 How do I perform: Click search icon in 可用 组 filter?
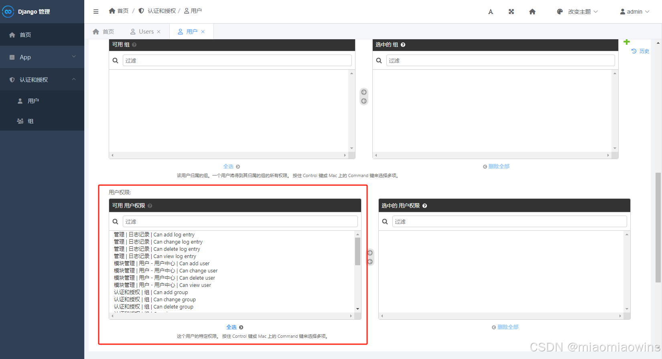116,61
